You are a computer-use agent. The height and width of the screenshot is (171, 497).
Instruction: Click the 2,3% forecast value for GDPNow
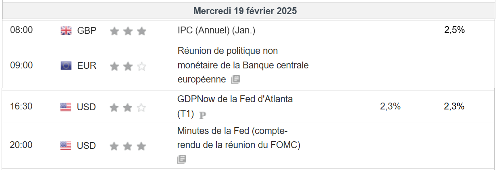tap(390, 107)
